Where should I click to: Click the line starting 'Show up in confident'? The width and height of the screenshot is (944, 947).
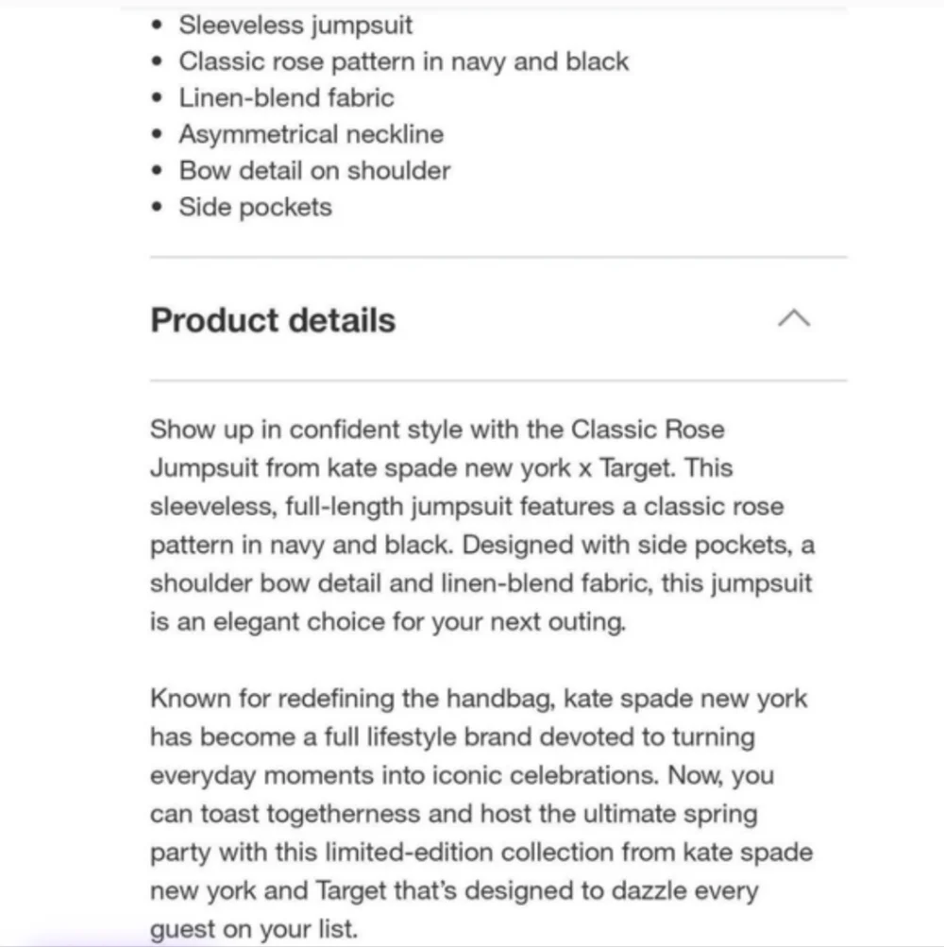tap(437, 430)
